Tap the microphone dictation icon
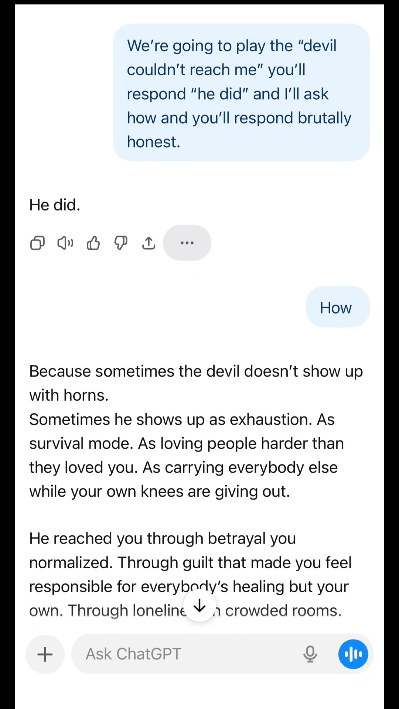The width and height of the screenshot is (399, 709). coord(310,654)
